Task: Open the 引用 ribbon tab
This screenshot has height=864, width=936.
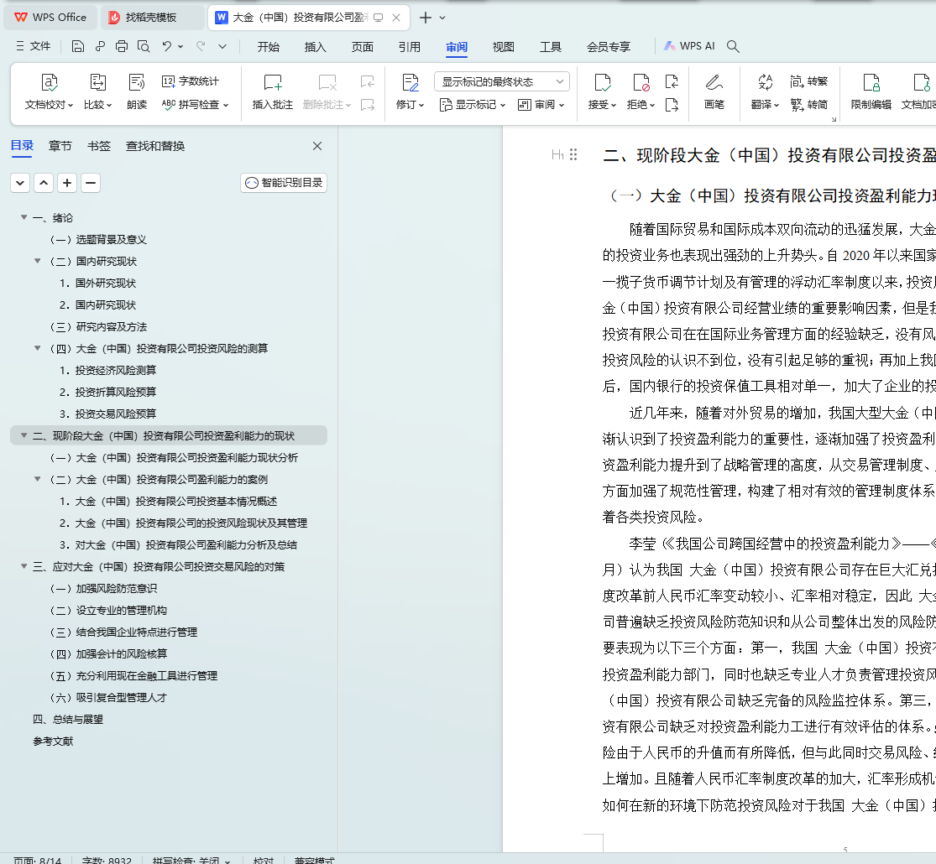Action: pyautogui.click(x=410, y=46)
